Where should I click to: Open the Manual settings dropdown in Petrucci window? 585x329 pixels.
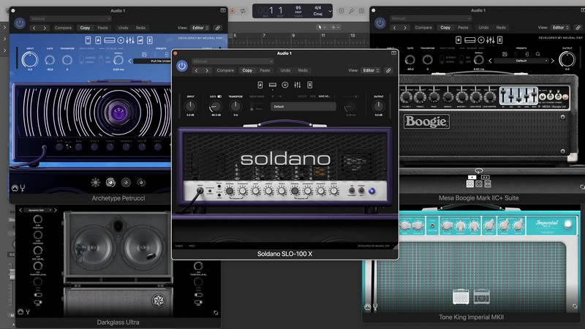[70, 18]
